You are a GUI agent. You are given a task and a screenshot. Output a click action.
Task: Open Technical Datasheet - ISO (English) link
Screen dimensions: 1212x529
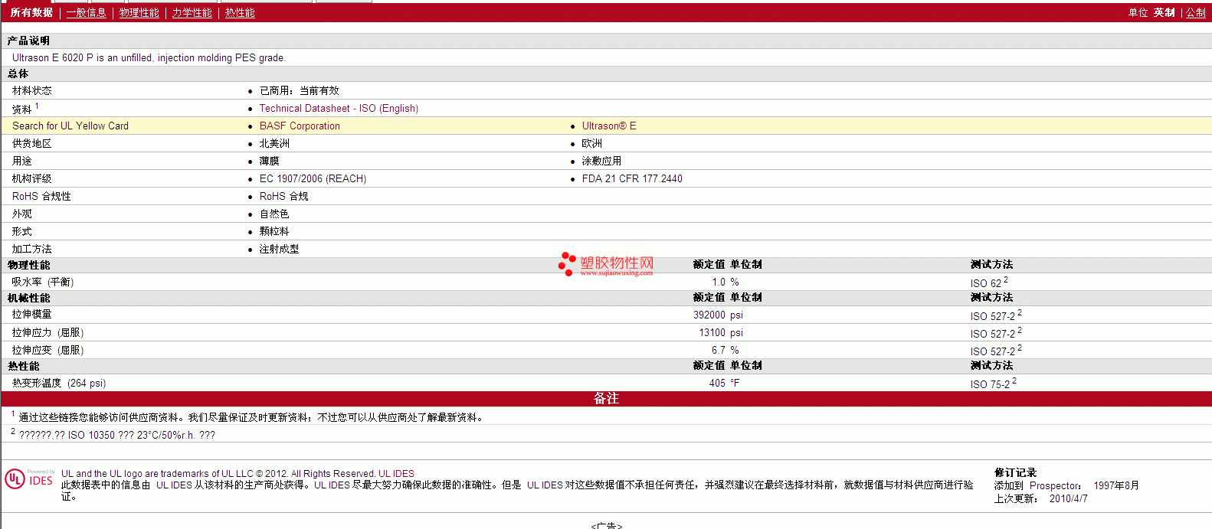tap(339, 109)
